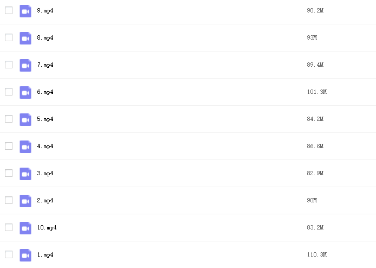Image resolution: width=376 pixels, height=268 pixels.
Task: Click the 84.2M size of 5.mp4
Action: pos(315,119)
